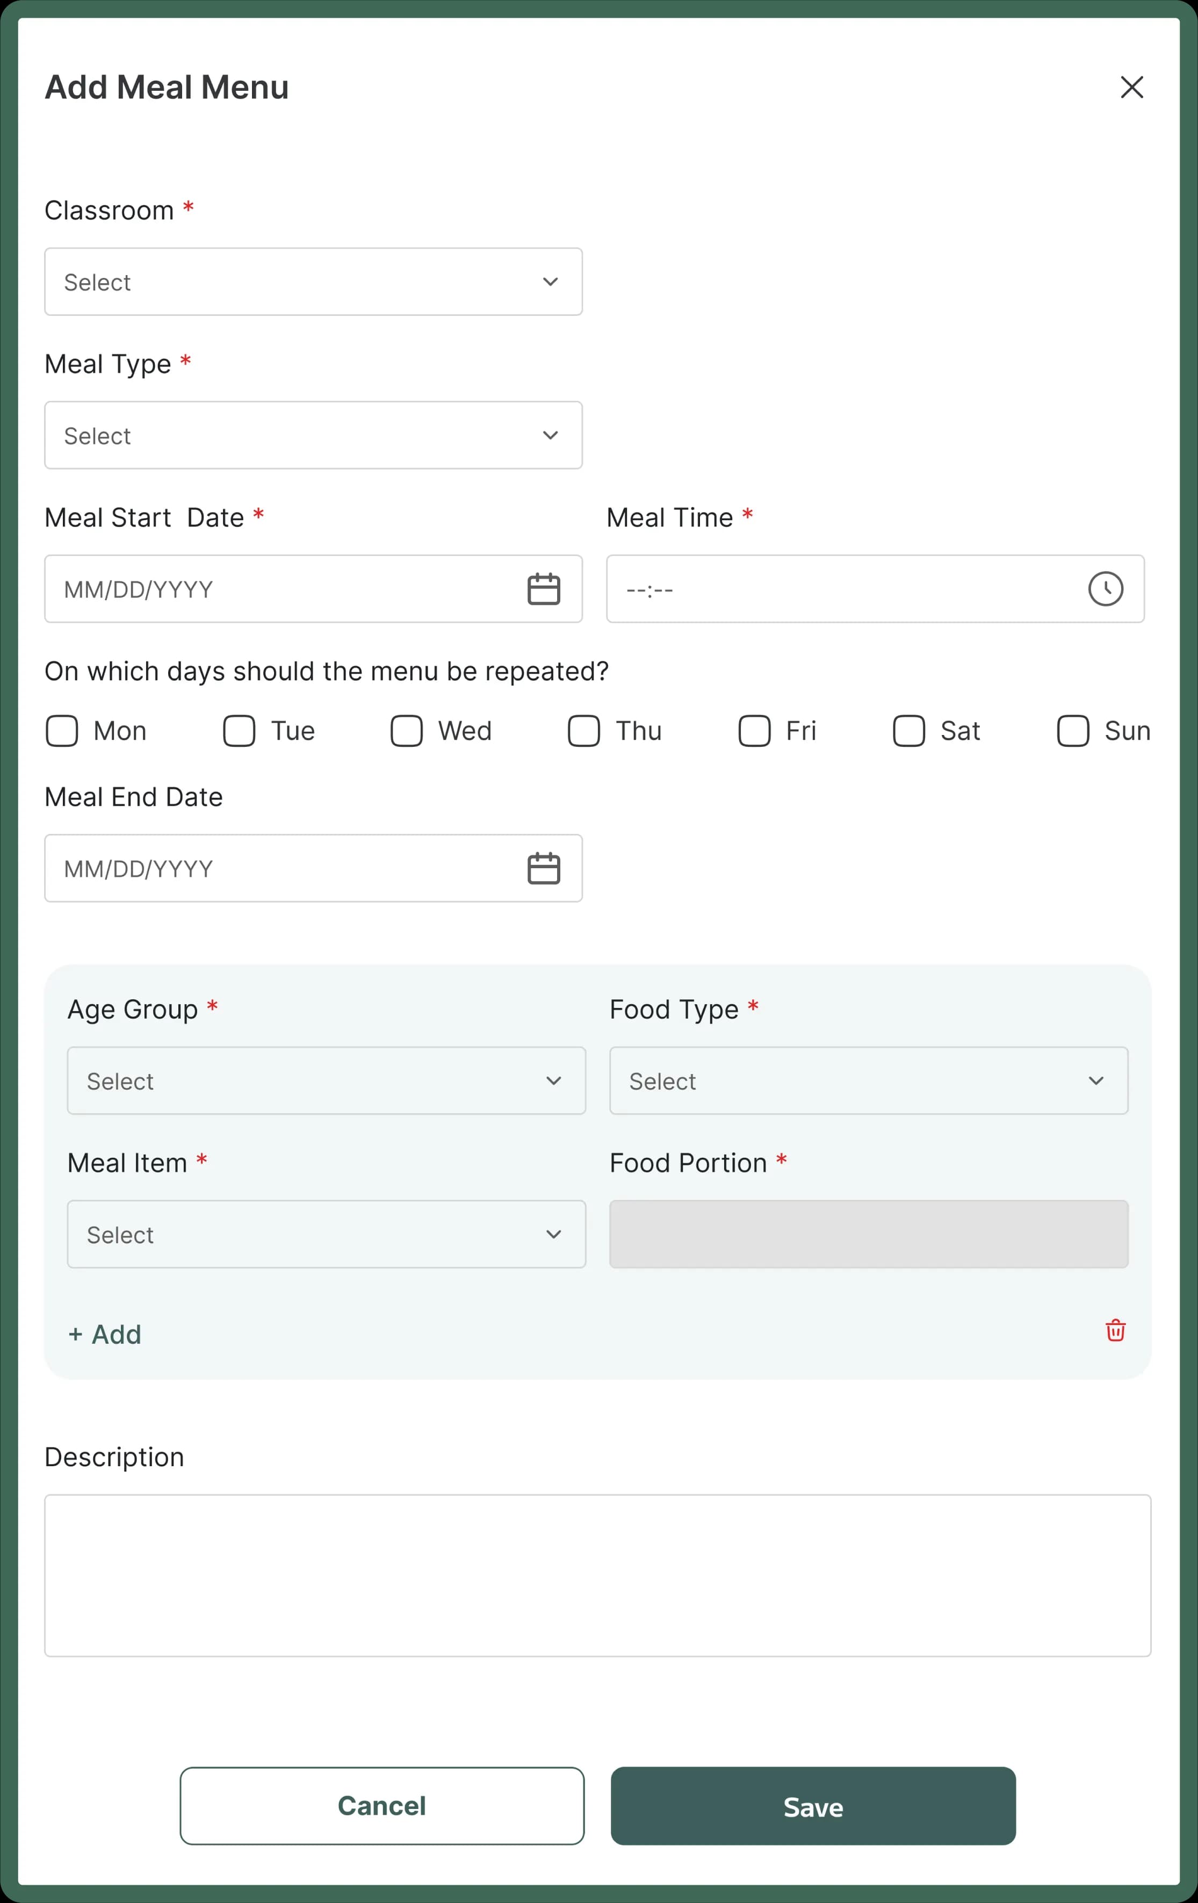1198x1903 pixels.
Task: Click the + Add link to add meal item
Action: coord(104,1334)
